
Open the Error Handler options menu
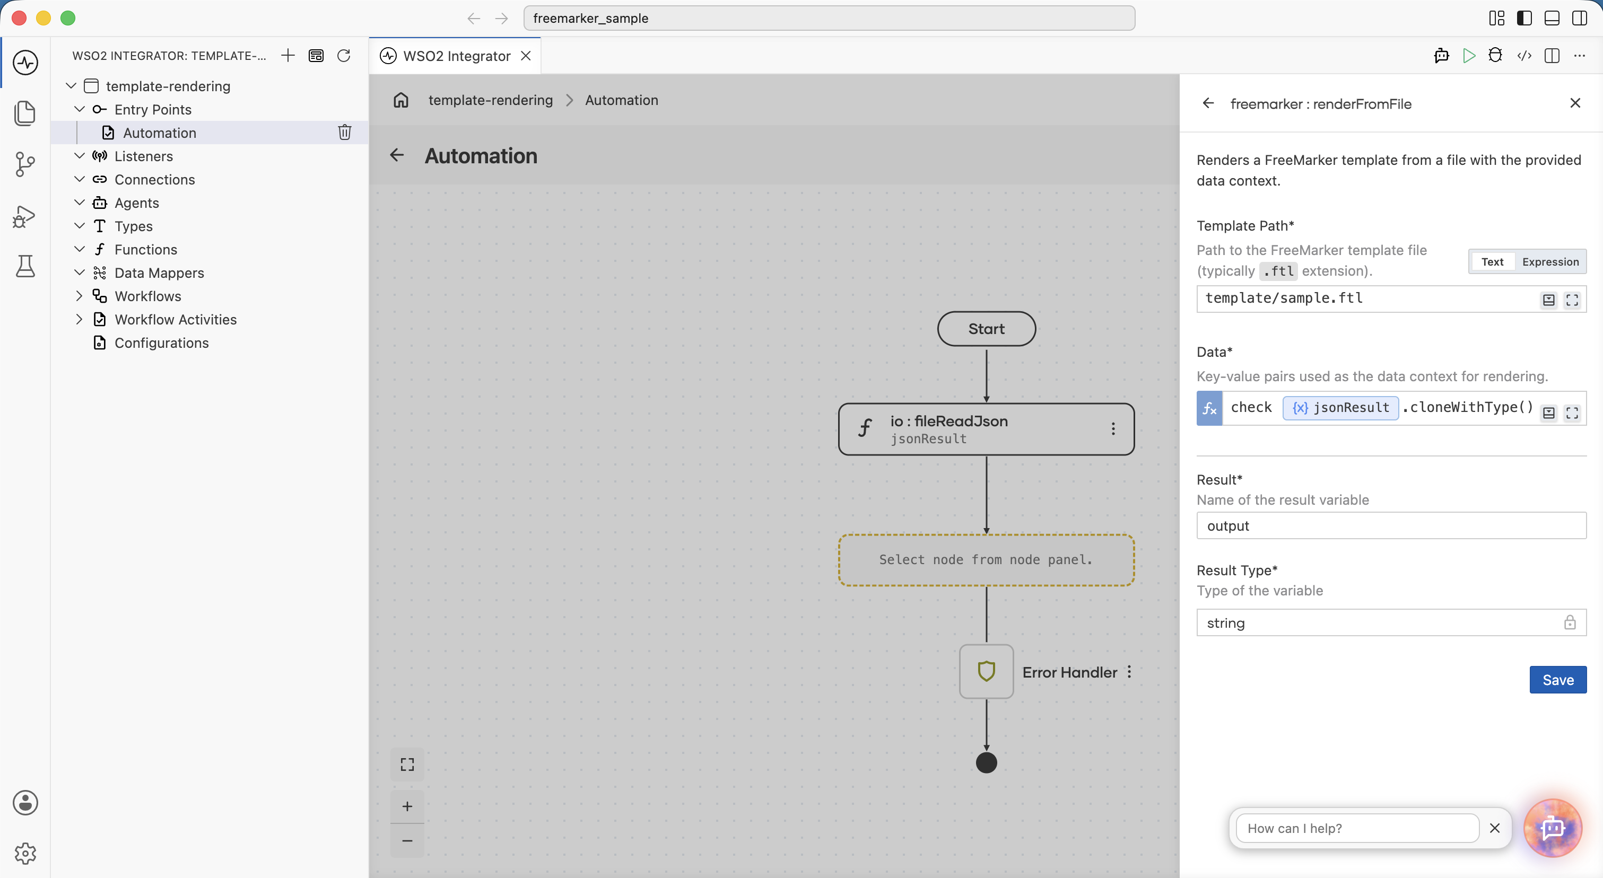pyautogui.click(x=1129, y=672)
